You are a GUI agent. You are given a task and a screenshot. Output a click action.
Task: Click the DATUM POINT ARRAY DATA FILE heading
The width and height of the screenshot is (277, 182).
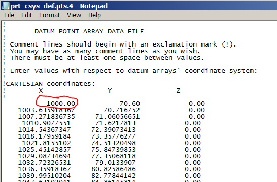click(89, 31)
